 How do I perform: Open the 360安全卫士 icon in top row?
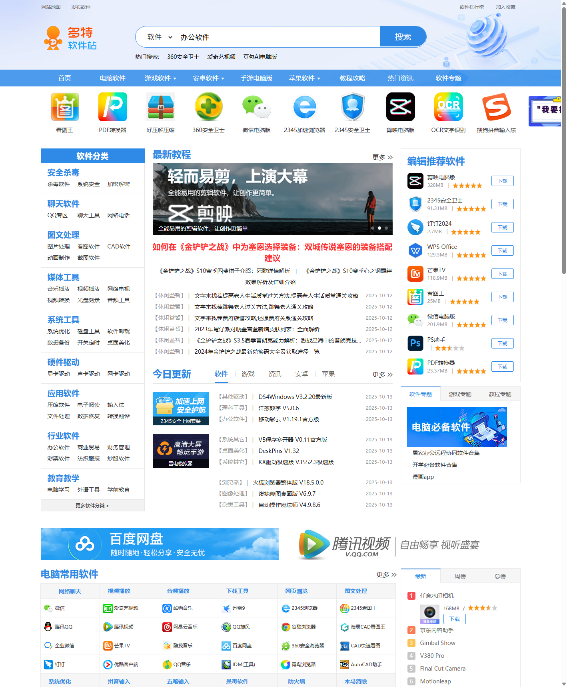pos(209,107)
